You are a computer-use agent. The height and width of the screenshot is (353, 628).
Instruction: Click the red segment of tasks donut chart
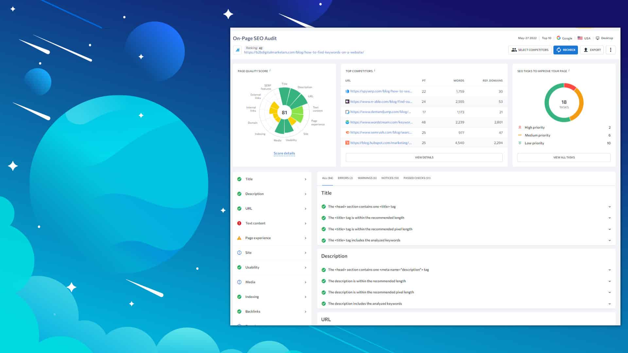(x=570, y=86)
